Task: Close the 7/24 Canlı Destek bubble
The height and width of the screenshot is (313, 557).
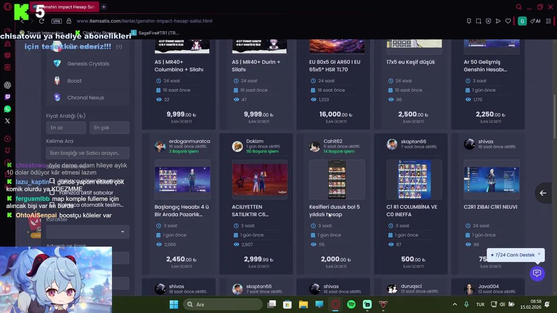Action: pos(539,254)
